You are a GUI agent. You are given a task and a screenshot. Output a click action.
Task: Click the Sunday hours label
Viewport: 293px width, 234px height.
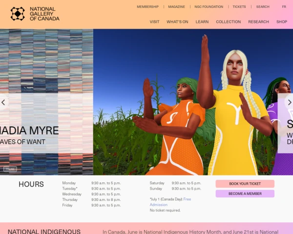click(156, 189)
